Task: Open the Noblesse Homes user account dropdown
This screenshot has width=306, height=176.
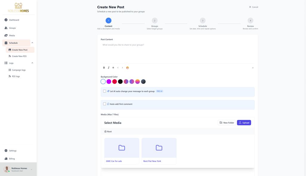Action: tap(31, 169)
